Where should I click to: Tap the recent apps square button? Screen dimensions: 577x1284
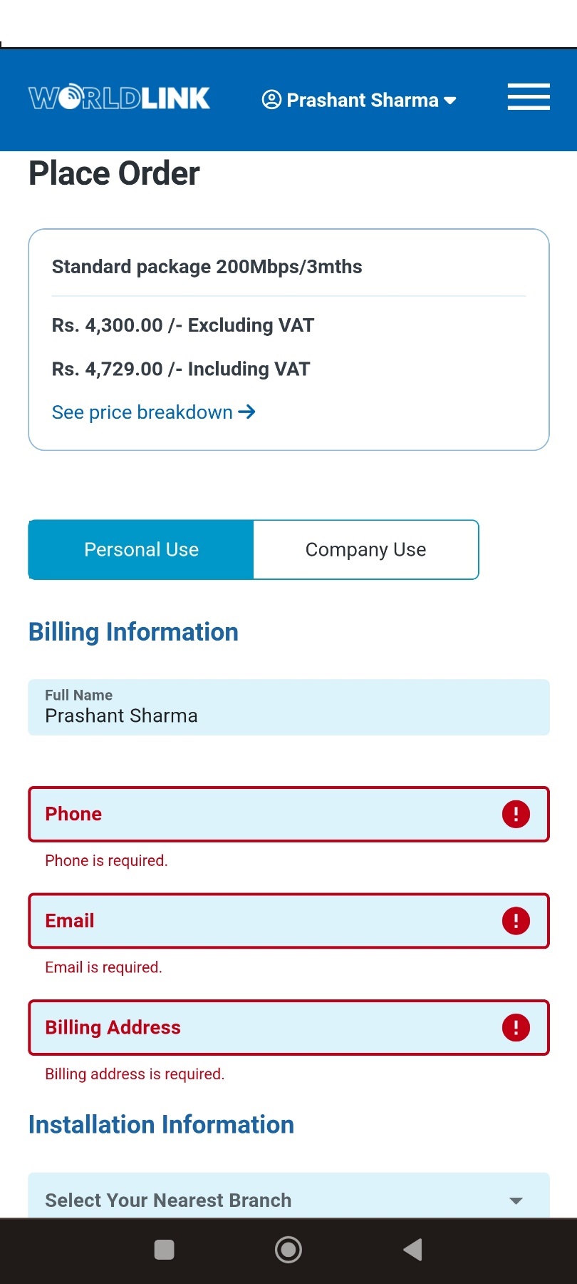(x=164, y=1249)
